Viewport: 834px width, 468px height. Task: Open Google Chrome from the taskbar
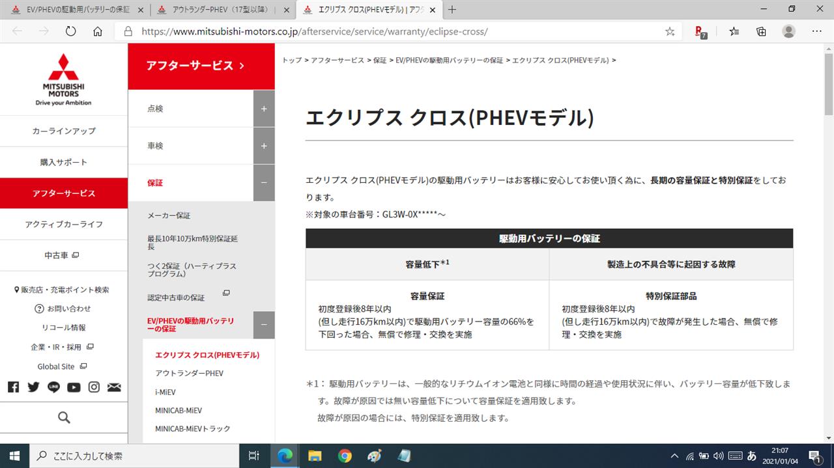point(345,456)
